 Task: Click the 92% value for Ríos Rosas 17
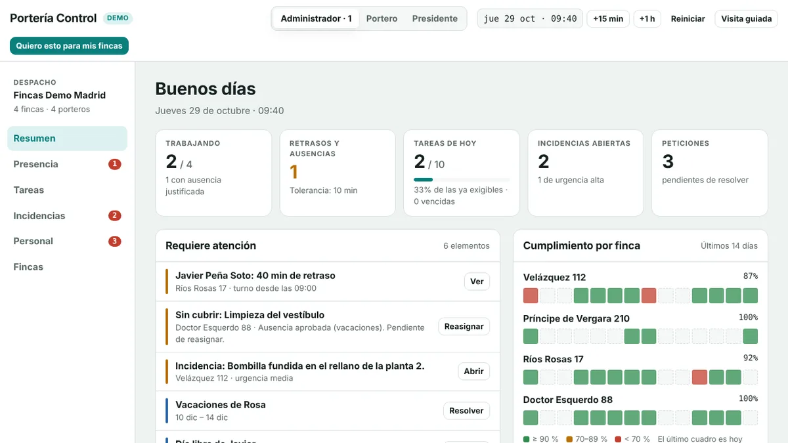pos(751,358)
